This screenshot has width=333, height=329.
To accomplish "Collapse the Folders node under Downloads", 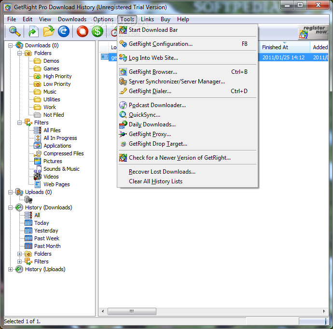I will point(19,53).
